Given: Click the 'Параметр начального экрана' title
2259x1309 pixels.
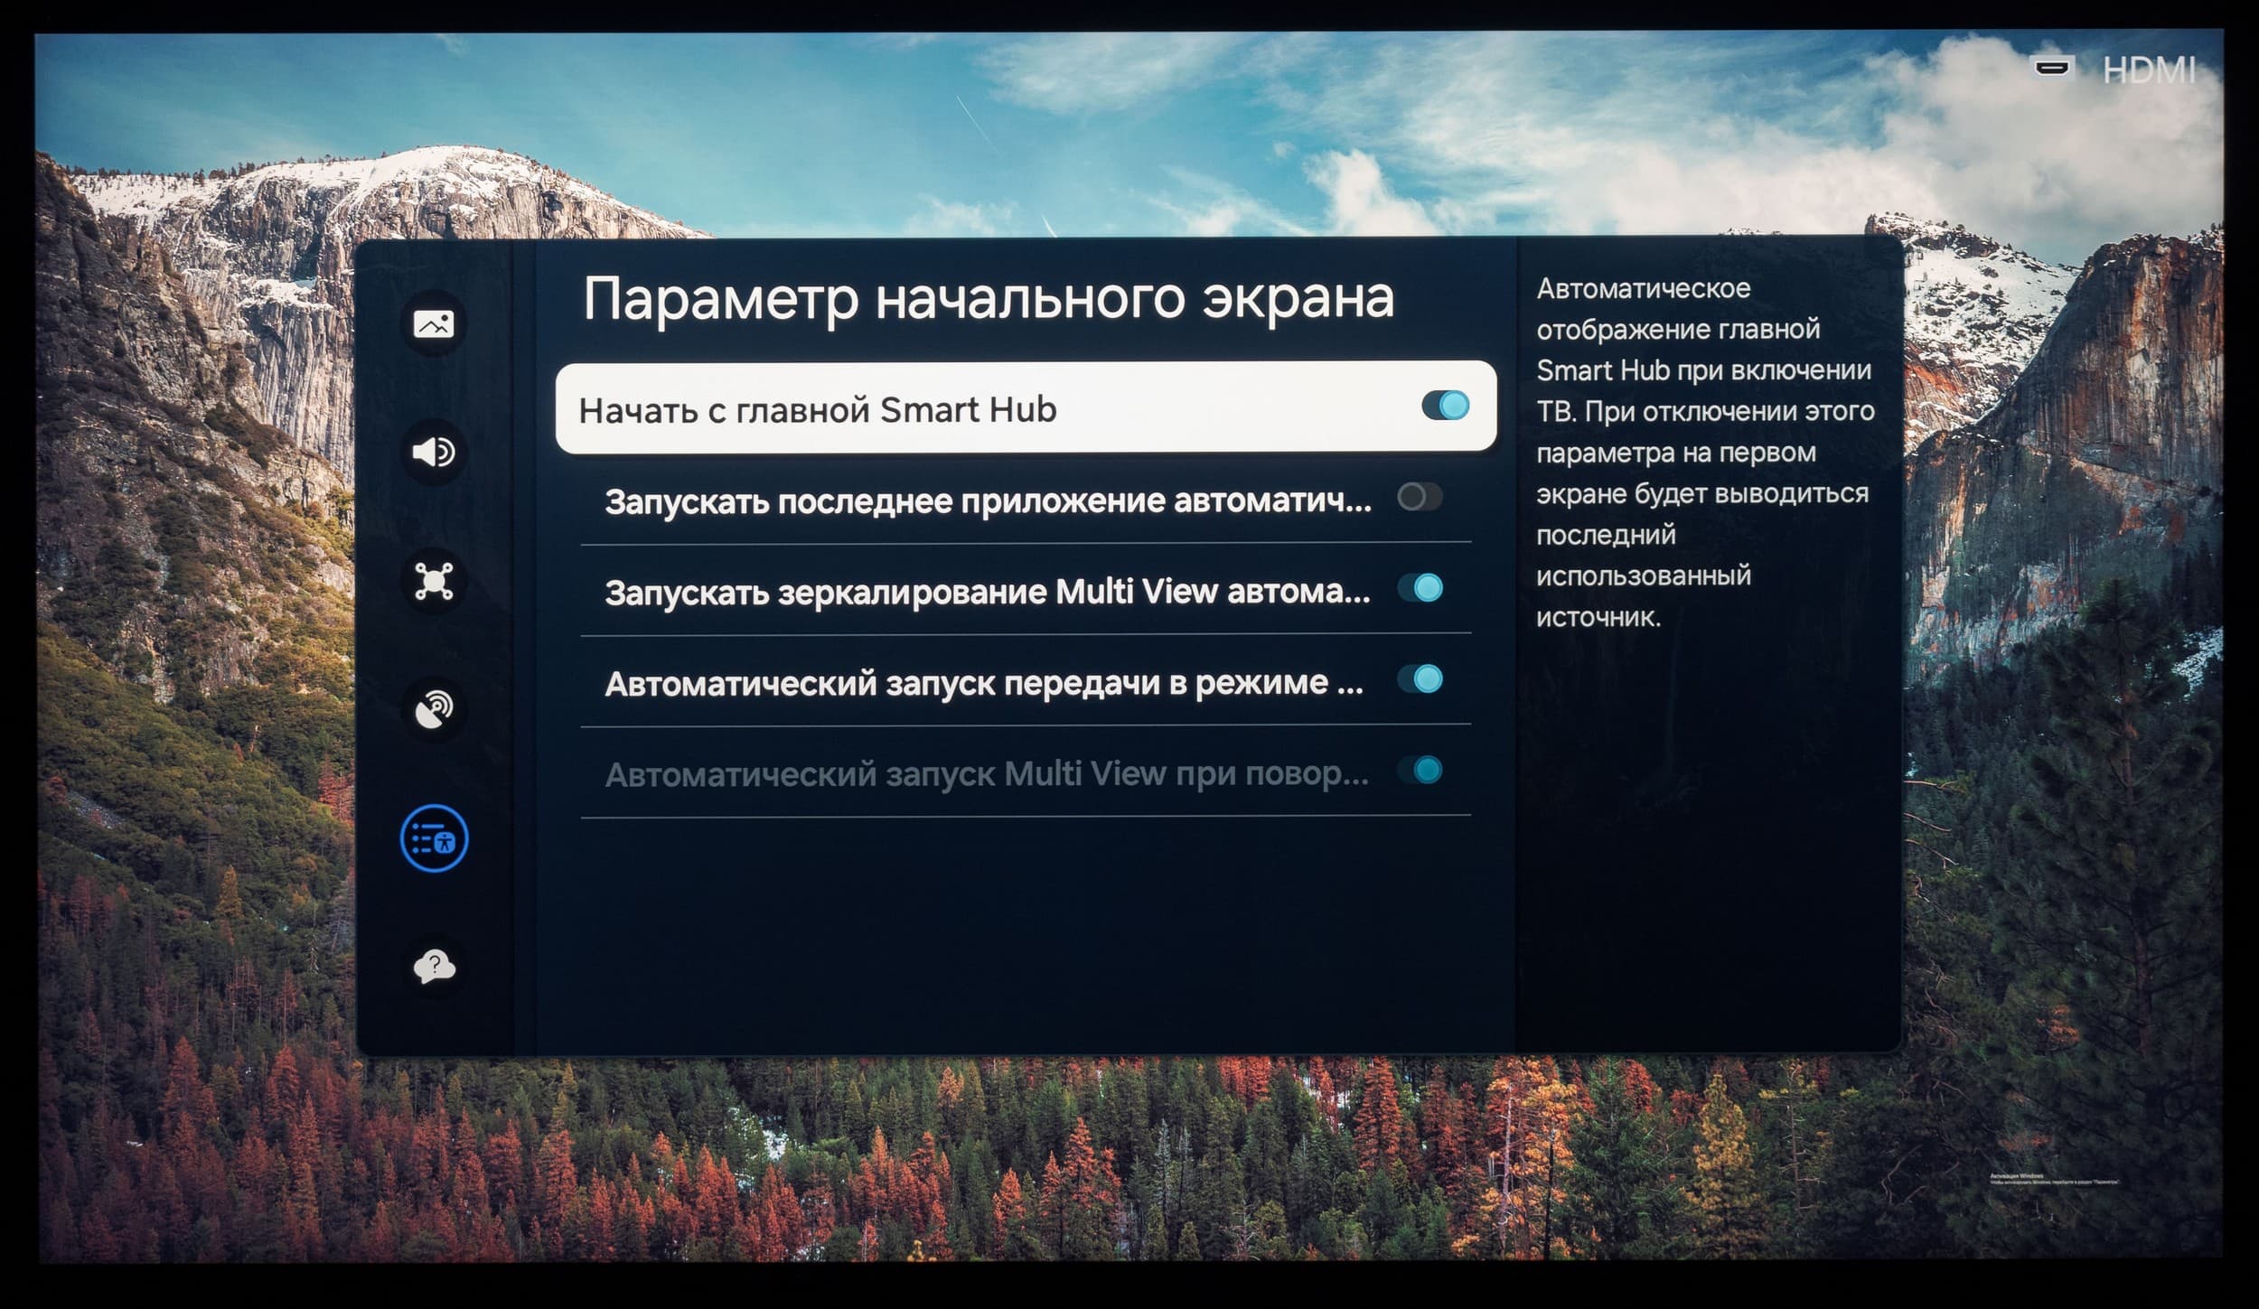Looking at the screenshot, I should [988, 298].
